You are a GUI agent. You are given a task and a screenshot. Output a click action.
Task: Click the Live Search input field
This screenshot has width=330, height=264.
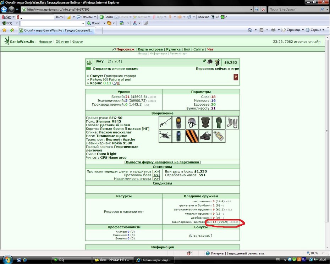point(294,10)
